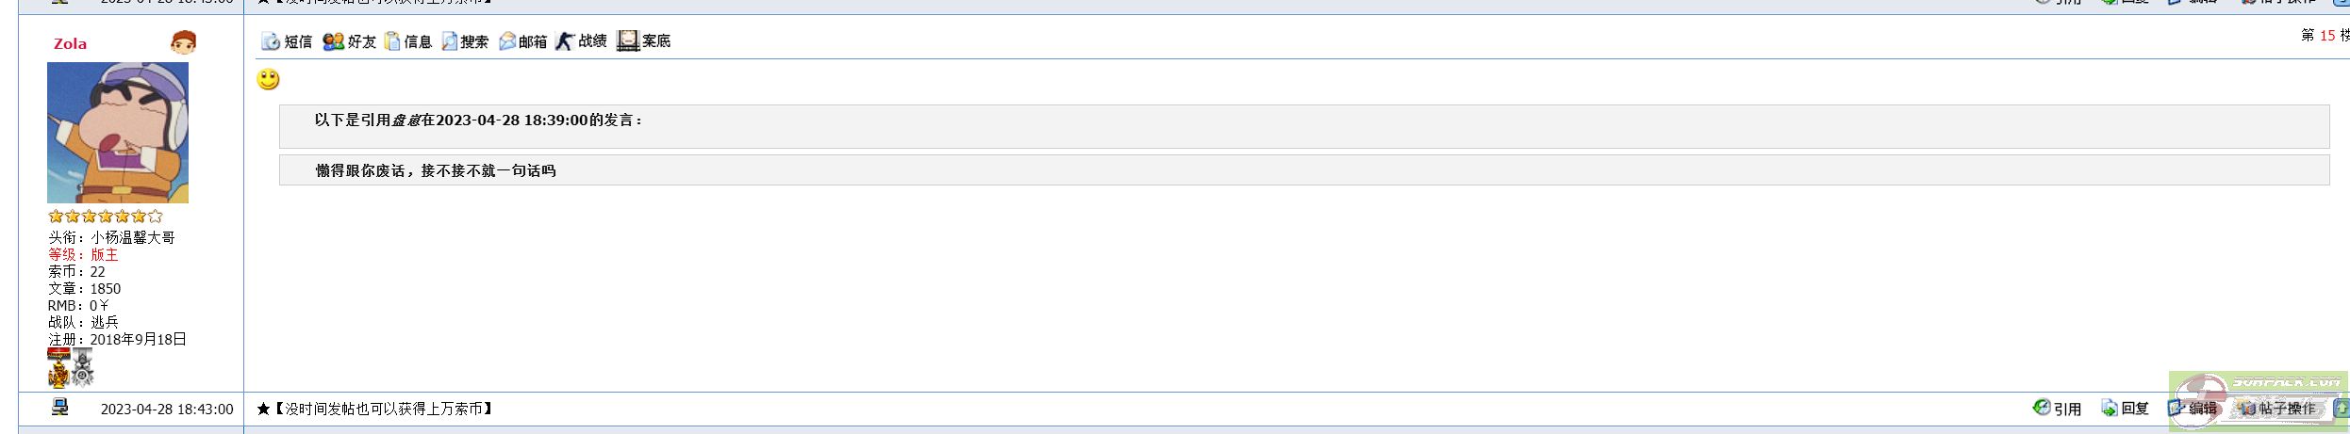Click the green up-arrow back-to-top icon
The height and width of the screenshot is (434, 2350).
point(2340,409)
